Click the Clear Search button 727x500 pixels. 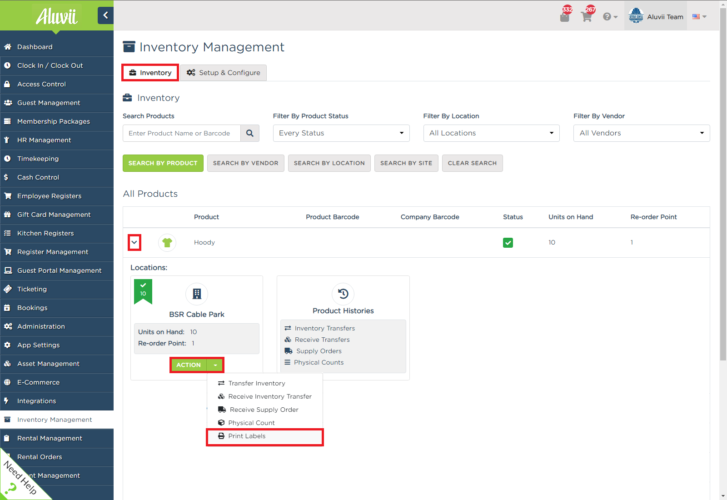(472, 163)
